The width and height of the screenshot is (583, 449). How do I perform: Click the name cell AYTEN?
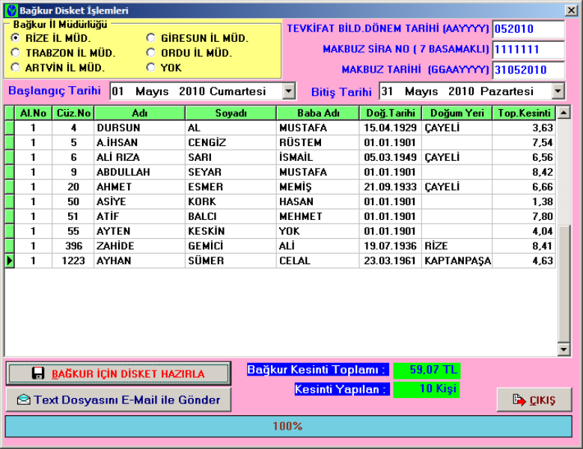[140, 231]
